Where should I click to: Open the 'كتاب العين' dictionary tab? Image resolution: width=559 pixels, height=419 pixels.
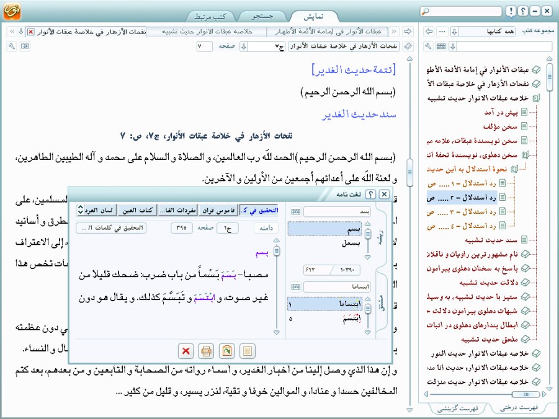tap(138, 210)
